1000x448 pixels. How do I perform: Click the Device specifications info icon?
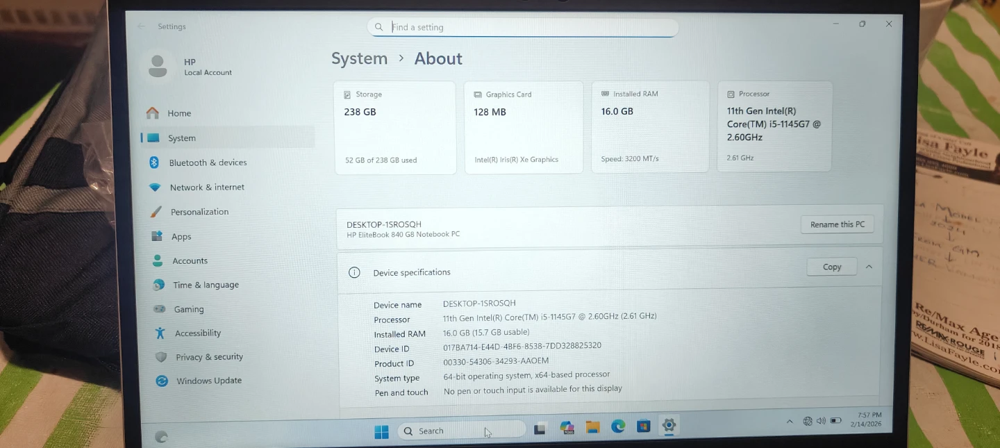(354, 272)
